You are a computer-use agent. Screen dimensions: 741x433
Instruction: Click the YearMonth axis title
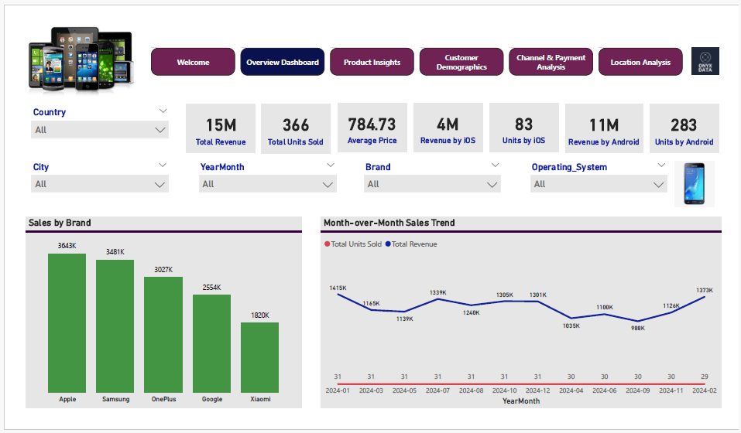[521, 401]
